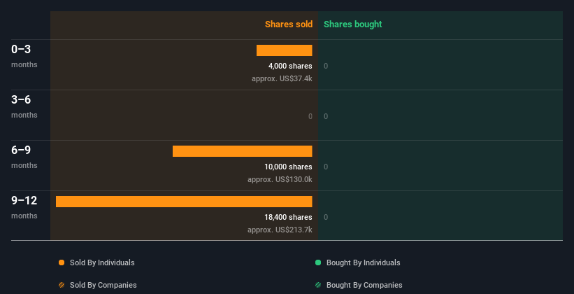This screenshot has height=294, width=574.
Task: Click the orange Sold By Individuals legend dot
Action: click(x=62, y=262)
